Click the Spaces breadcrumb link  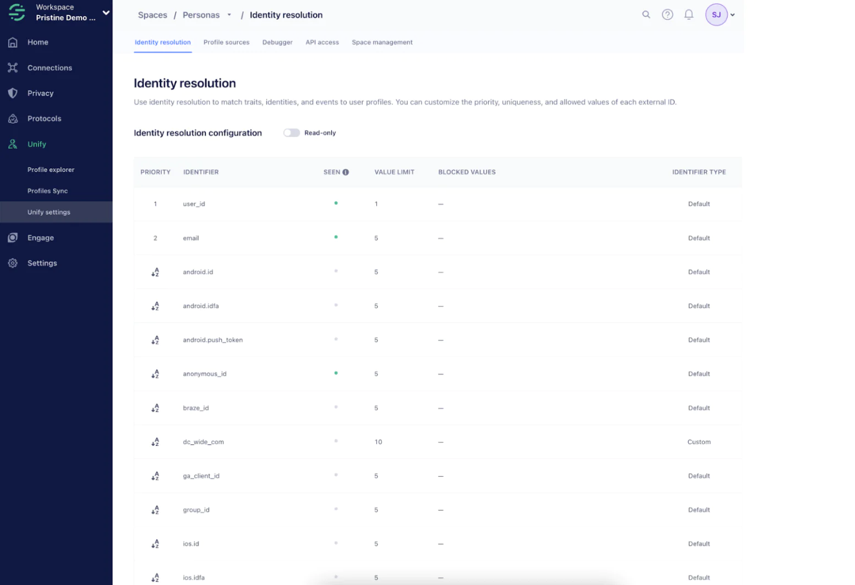152,15
